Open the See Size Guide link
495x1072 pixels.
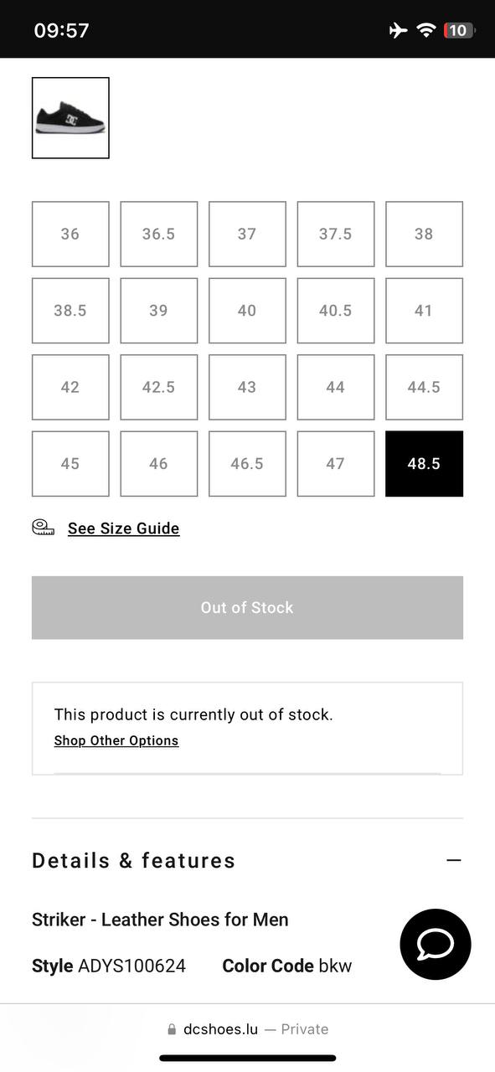124,528
